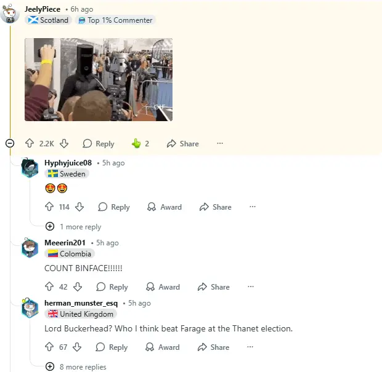Open the Lord Buckethead GIF thumbnail
Image resolution: width=382 pixels, height=372 pixels.
coord(99,79)
